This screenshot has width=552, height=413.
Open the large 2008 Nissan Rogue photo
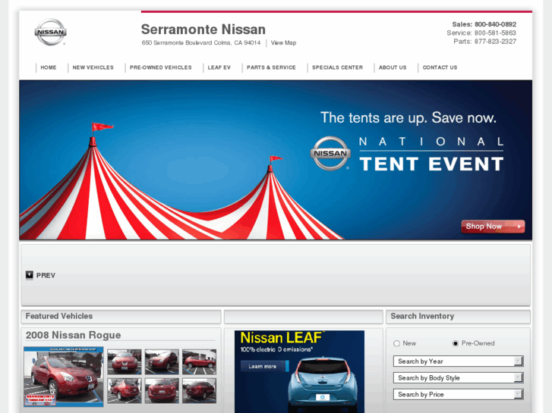(63, 377)
